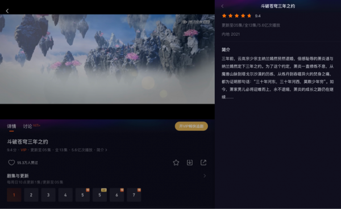Add show to favorites with star icon
Screen dimensions: 341x209
click(x=176, y=162)
